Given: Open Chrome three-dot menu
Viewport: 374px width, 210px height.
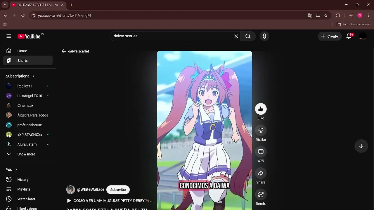Looking at the screenshot, I should [368, 15].
